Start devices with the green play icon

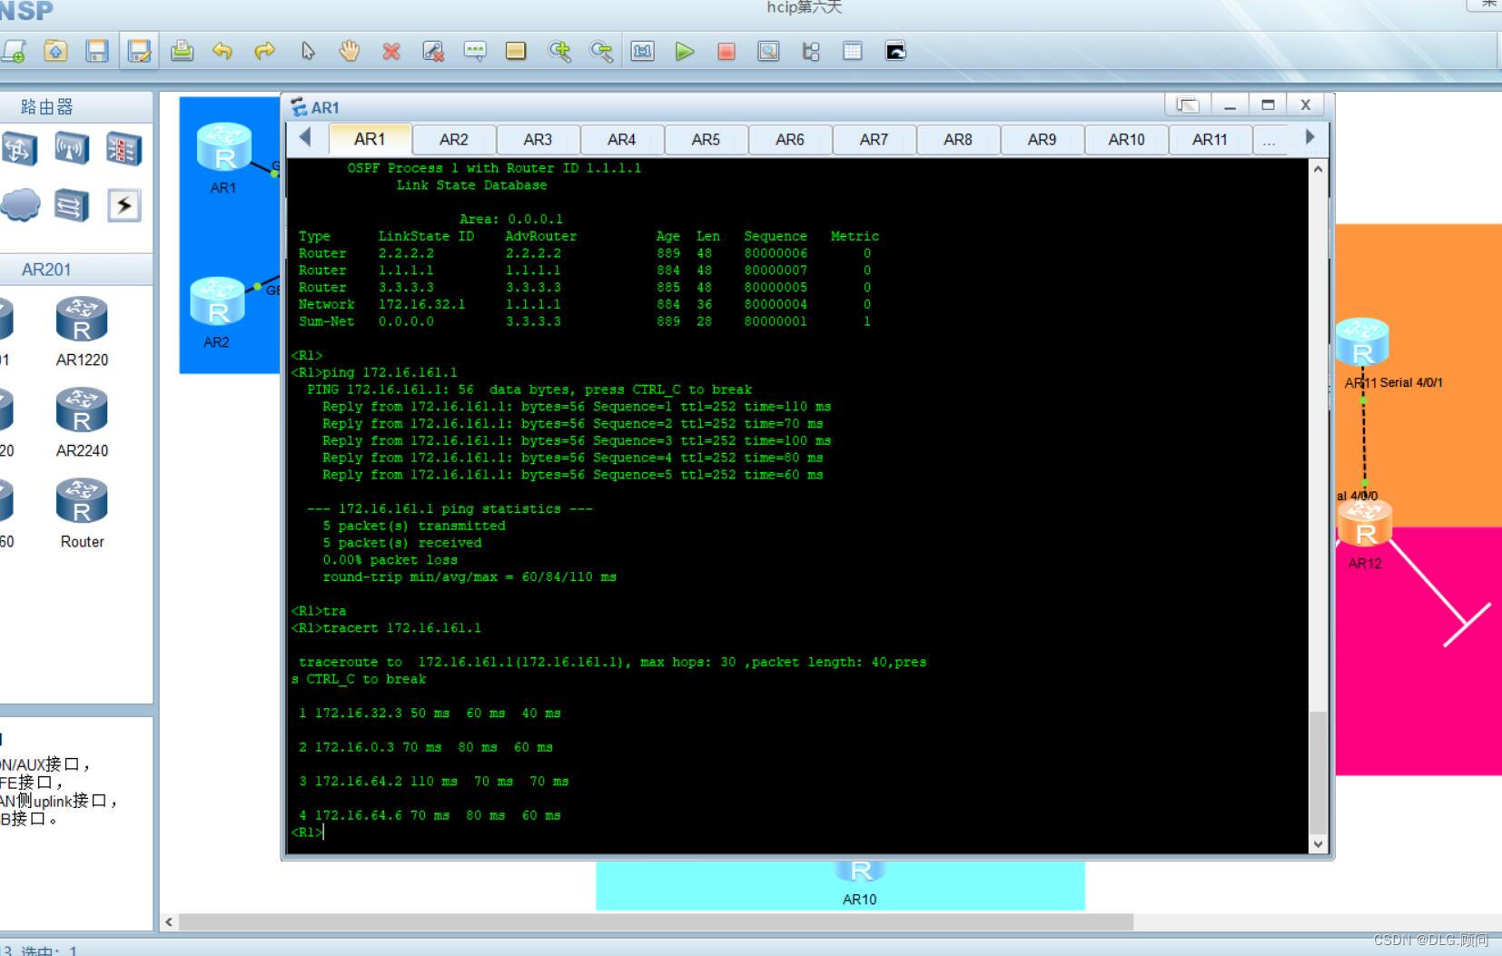(685, 51)
